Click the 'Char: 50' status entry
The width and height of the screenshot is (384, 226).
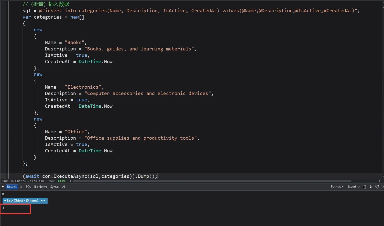[20, 181]
